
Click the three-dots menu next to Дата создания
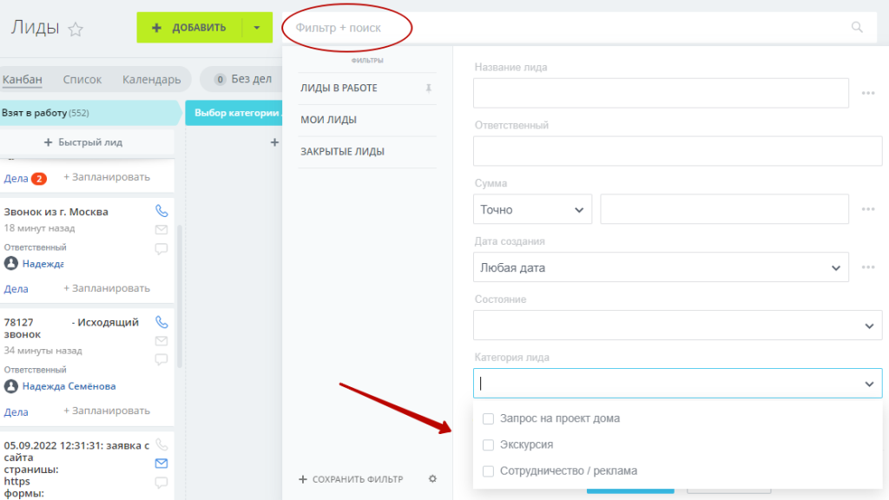867,267
